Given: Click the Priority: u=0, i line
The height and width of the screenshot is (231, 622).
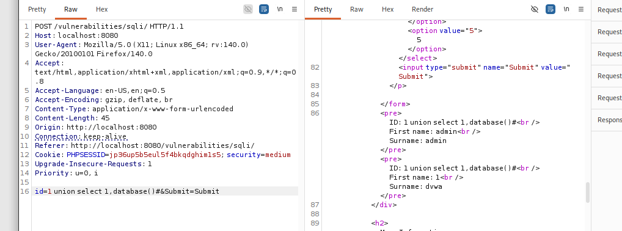Looking at the screenshot, I should (66, 173).
